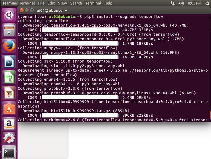
Task: Open the Ubuntu Dash search launcher
Action: click(x=9, y=15)
